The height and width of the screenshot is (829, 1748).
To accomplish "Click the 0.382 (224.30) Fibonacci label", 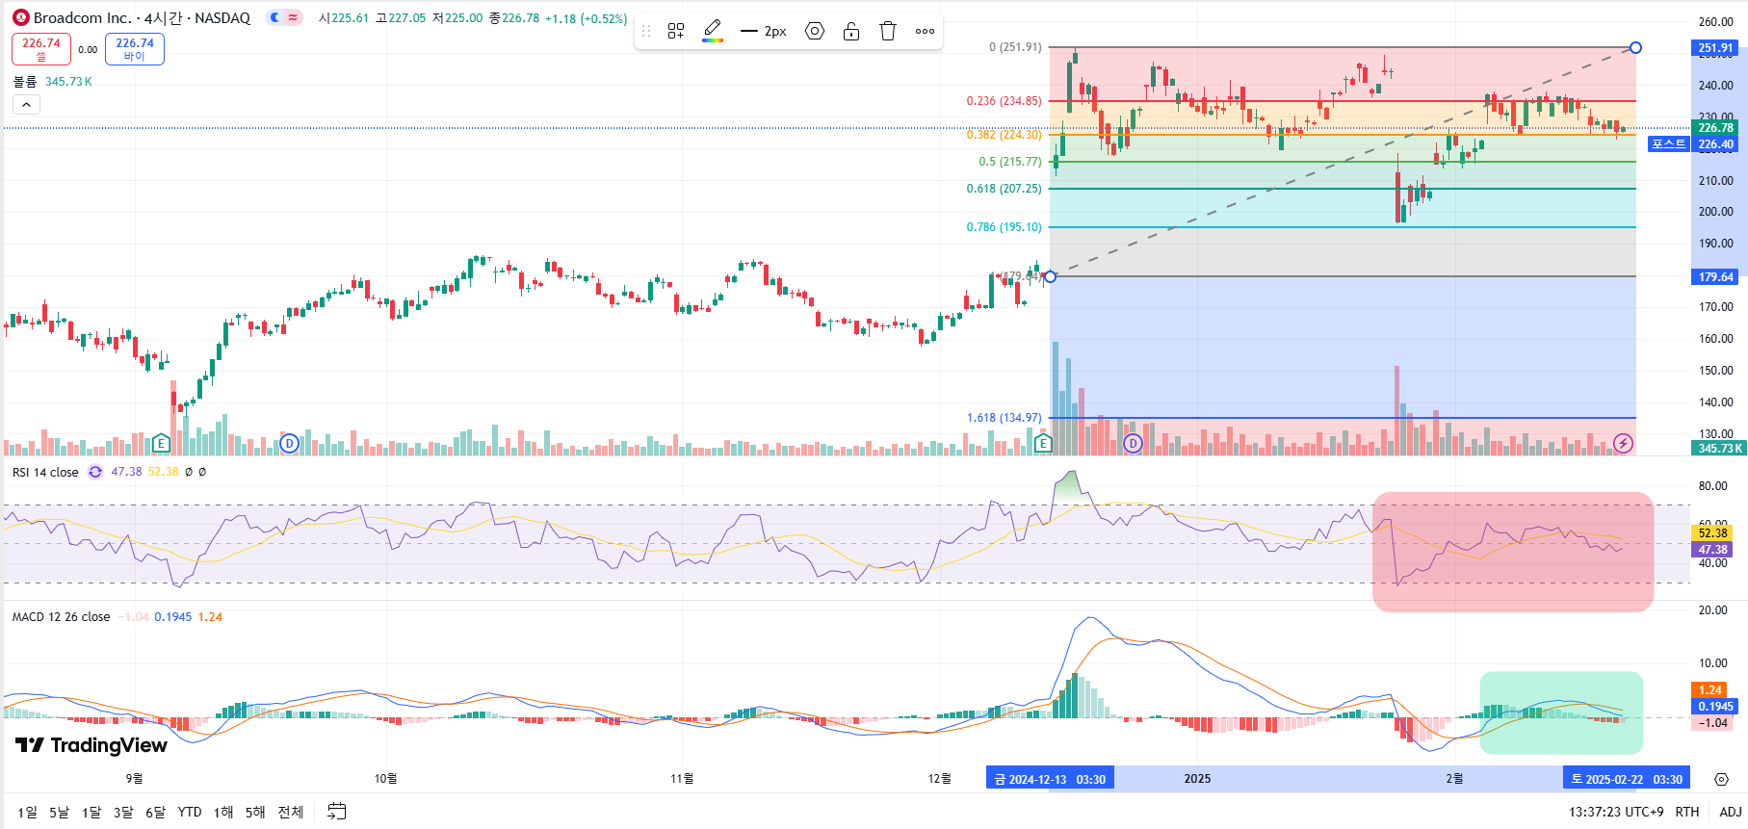I will coord(1004,135).
